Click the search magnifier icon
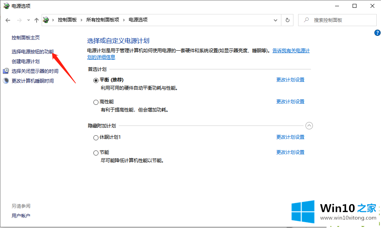The image size is (381, 228). (306, 20)
